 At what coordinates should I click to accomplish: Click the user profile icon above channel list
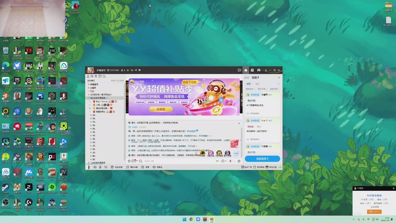88,76
